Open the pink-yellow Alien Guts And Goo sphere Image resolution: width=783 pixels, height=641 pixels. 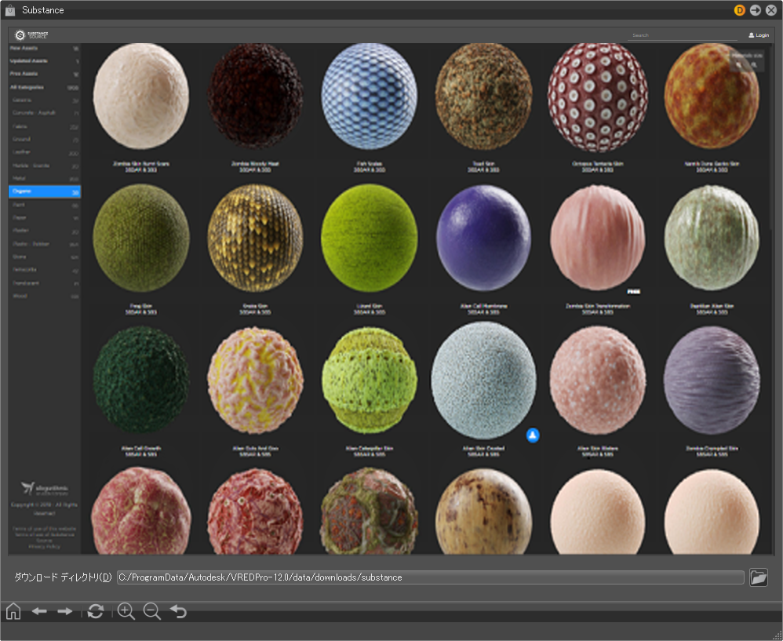point(255,380)
